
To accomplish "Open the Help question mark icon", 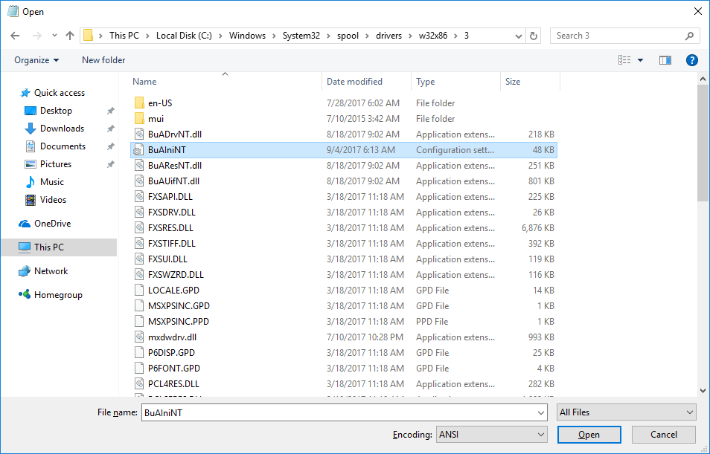I will 691,60.
